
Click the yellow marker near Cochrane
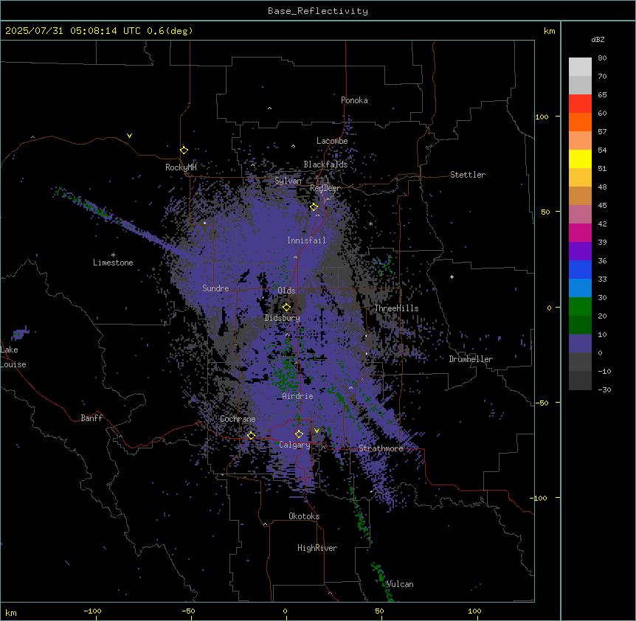tap(251, 436)
